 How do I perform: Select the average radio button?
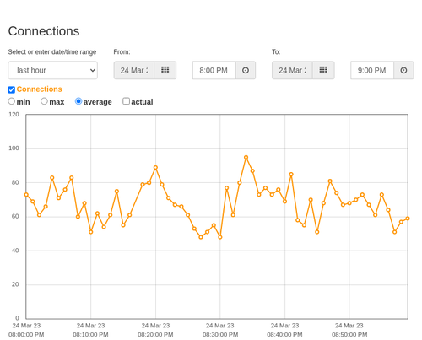[78, 101]
